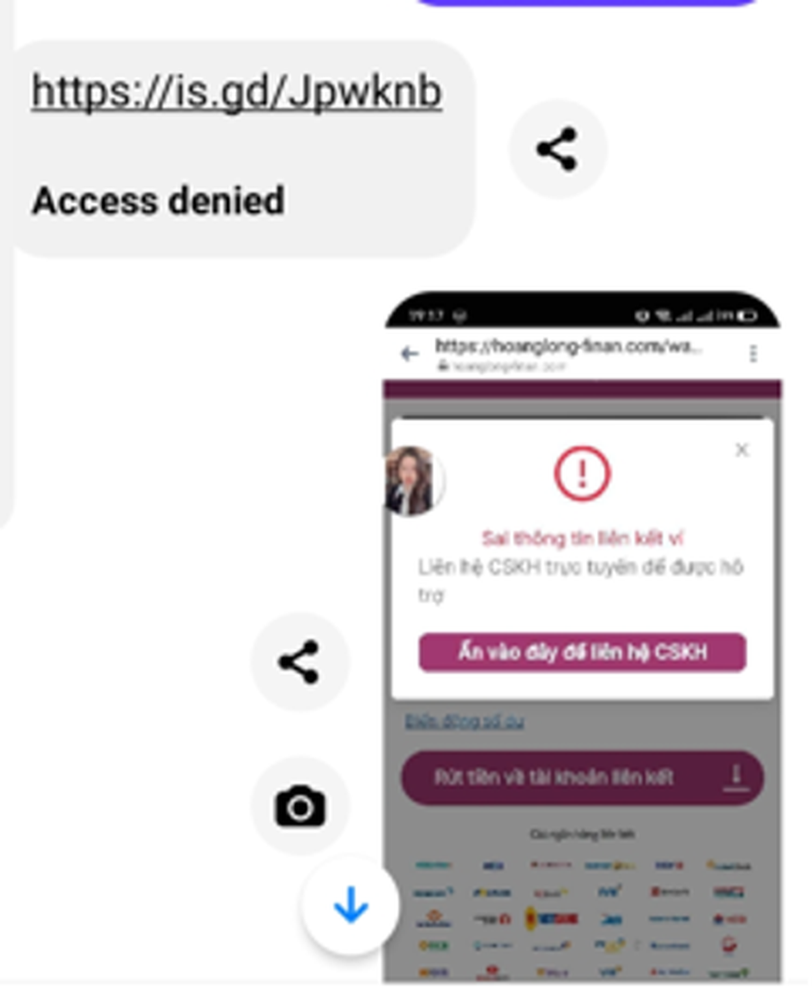The width and height of the screenshot is (812, 988).
Task: Click the 'Sai thông tin liên kết ví' heading
Action: [x=582, y=538]
